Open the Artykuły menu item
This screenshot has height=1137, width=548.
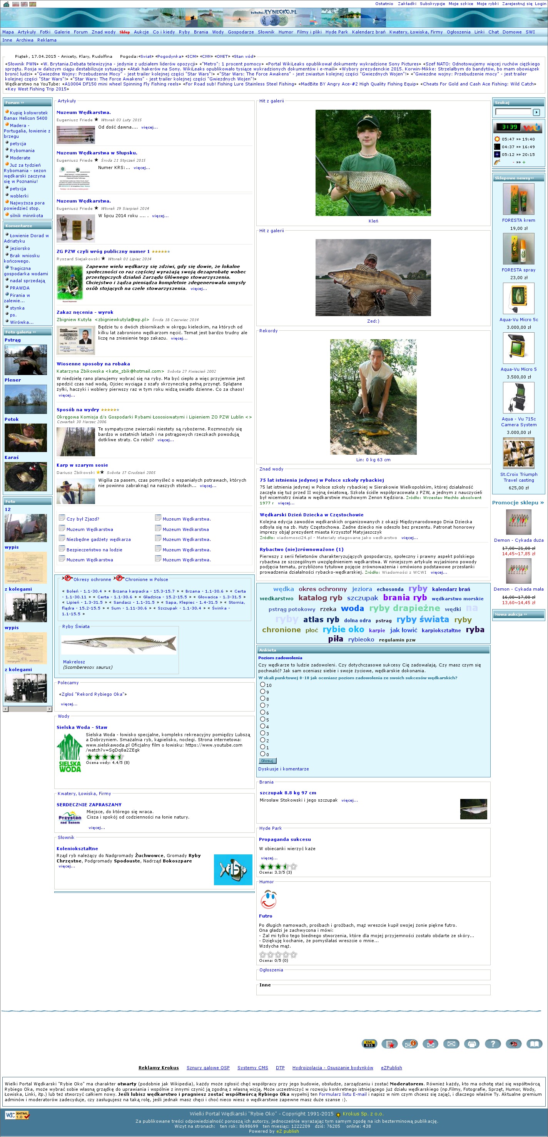27,32
